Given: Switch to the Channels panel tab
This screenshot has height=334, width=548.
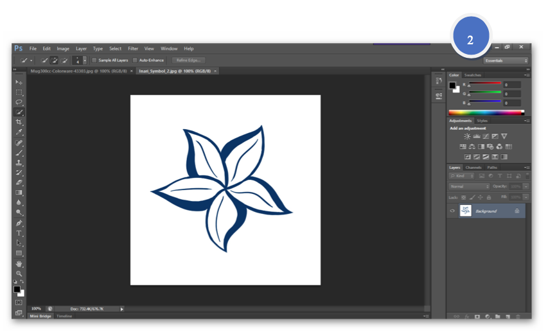Looking at the screenshot, I should pos(473,168).
